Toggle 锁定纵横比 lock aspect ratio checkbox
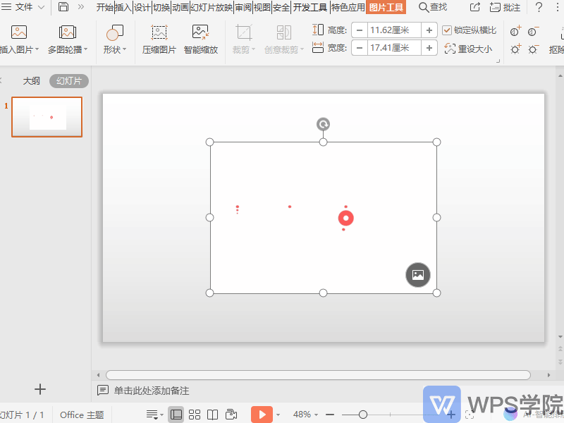The width and height of the screenshot is (564, 423). pos(447,30)
